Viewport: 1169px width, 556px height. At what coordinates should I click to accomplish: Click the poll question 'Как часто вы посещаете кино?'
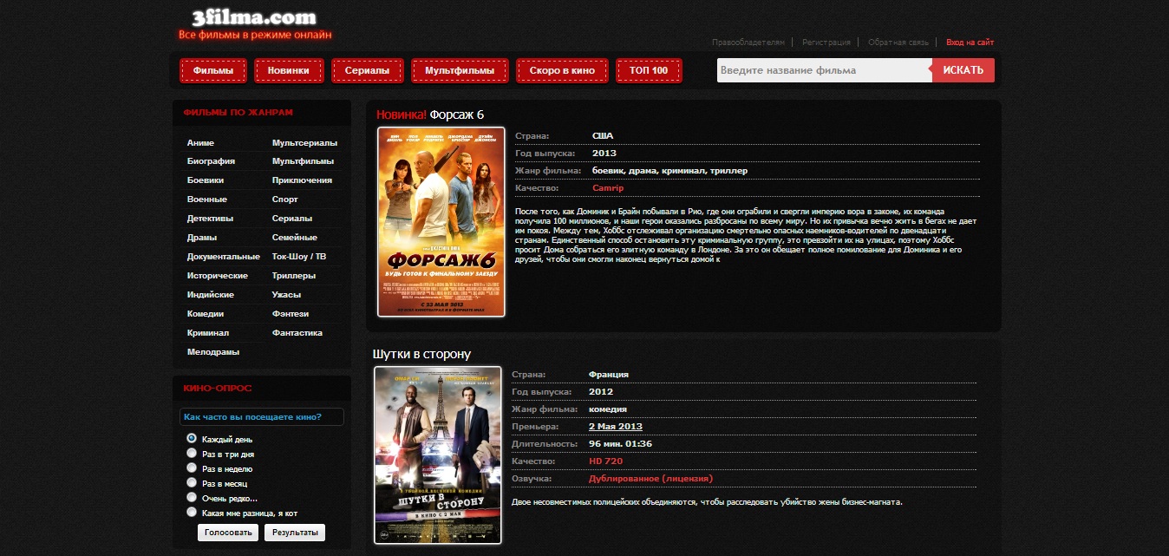253,417
